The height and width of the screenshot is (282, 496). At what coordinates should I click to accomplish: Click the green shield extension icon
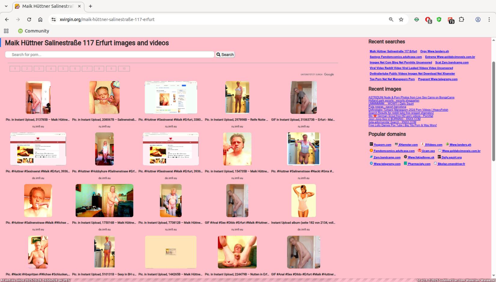[439, 19]
